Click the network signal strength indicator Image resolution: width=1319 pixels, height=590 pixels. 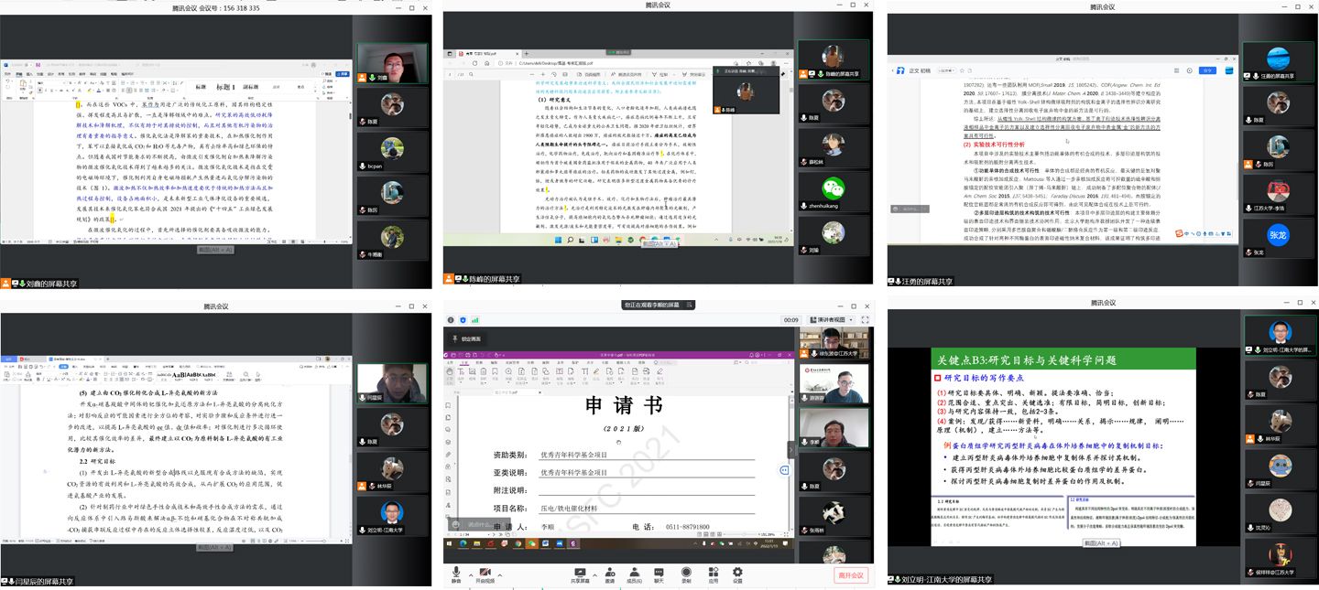pyautogui.click(x=475, y=320)
